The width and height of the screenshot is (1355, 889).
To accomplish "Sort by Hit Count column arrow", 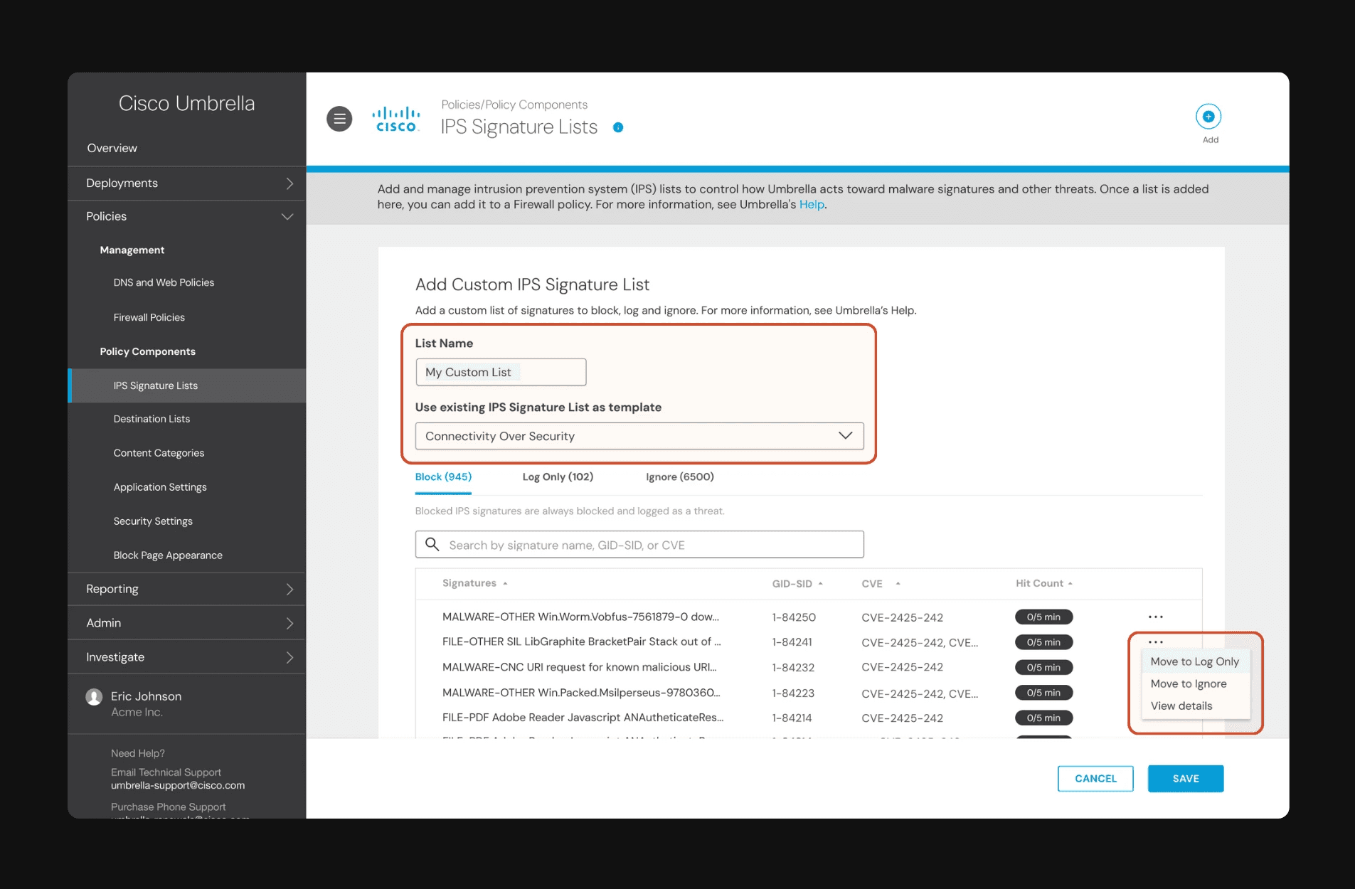I will pyautogui.click(x=1070, y=583).
